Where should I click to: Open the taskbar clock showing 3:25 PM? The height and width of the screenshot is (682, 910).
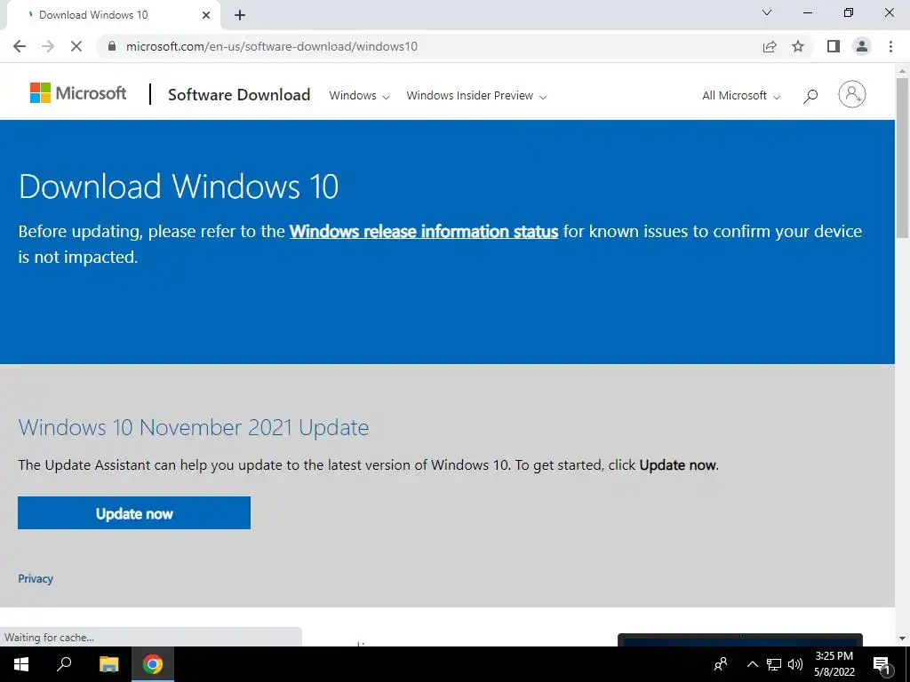834,664
